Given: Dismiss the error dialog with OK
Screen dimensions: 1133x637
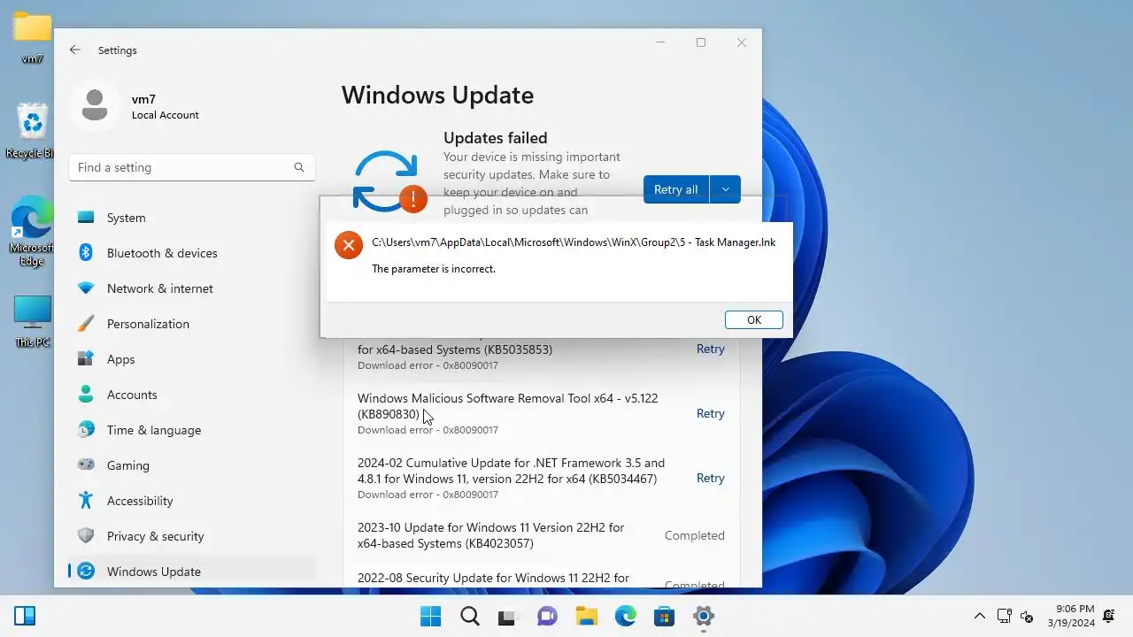Looking at the screenshot, I should [753, 320].
